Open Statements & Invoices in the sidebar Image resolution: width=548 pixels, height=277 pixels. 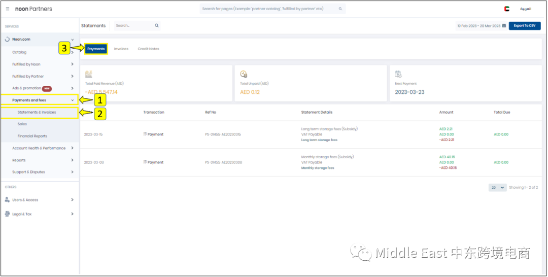[37, 113]
